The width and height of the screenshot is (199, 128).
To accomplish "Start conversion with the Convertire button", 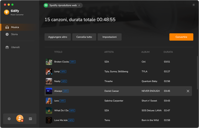I will [x=181, y=37].
